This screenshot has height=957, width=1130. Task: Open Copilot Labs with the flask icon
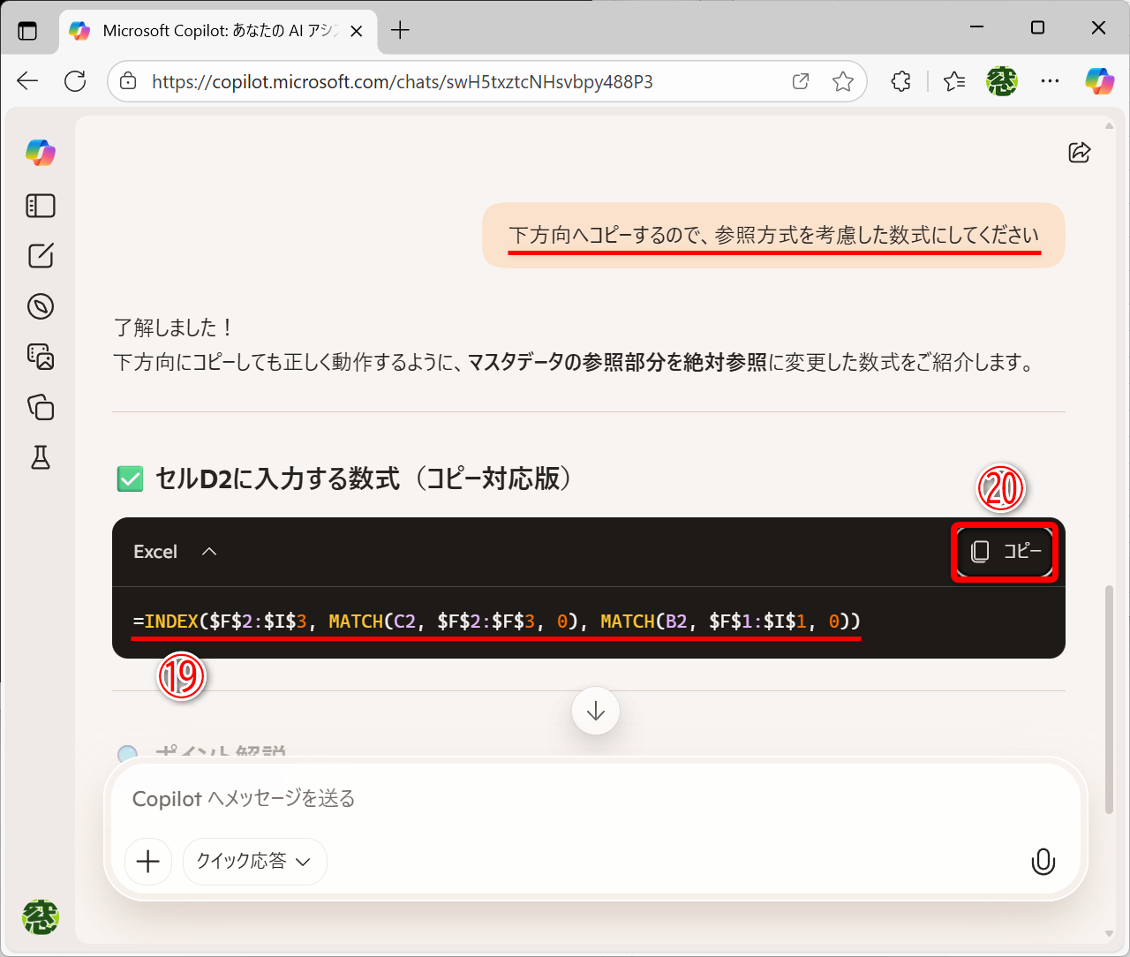[40, 457]
